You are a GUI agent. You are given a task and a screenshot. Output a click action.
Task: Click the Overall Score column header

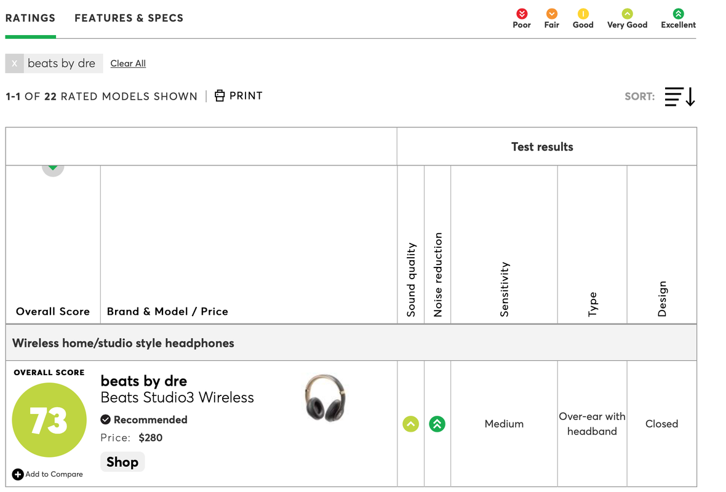53,311
